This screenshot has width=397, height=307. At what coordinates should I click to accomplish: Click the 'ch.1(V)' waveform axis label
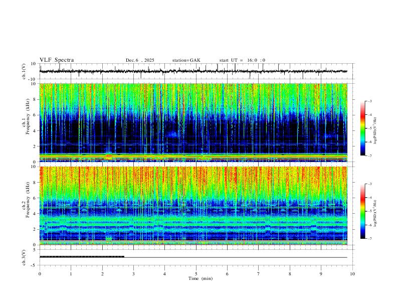pyautogui.click(x=24, y=71)
